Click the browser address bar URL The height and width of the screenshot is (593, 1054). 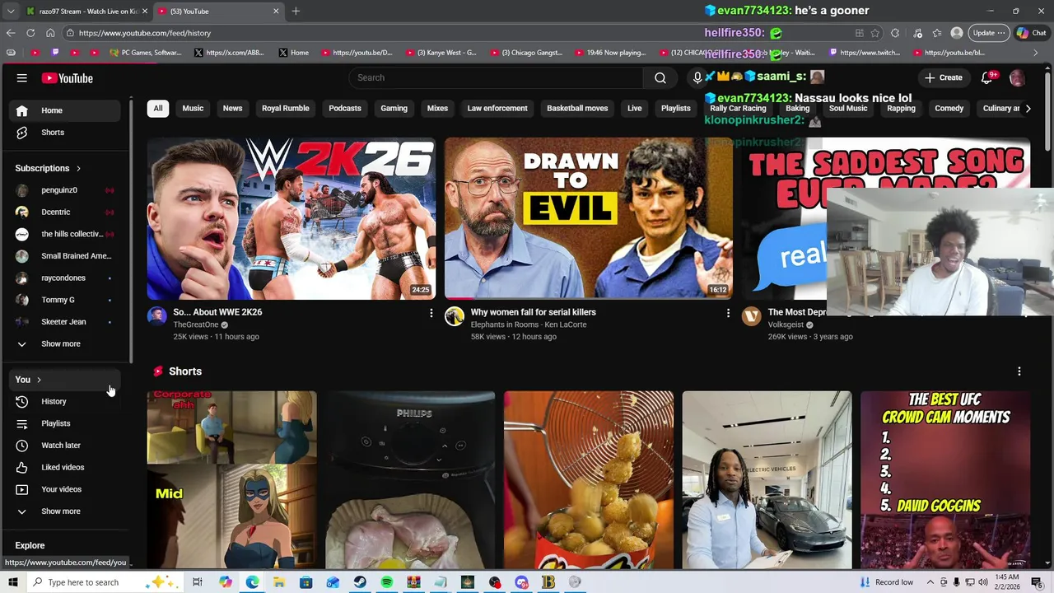coord(145,33)
